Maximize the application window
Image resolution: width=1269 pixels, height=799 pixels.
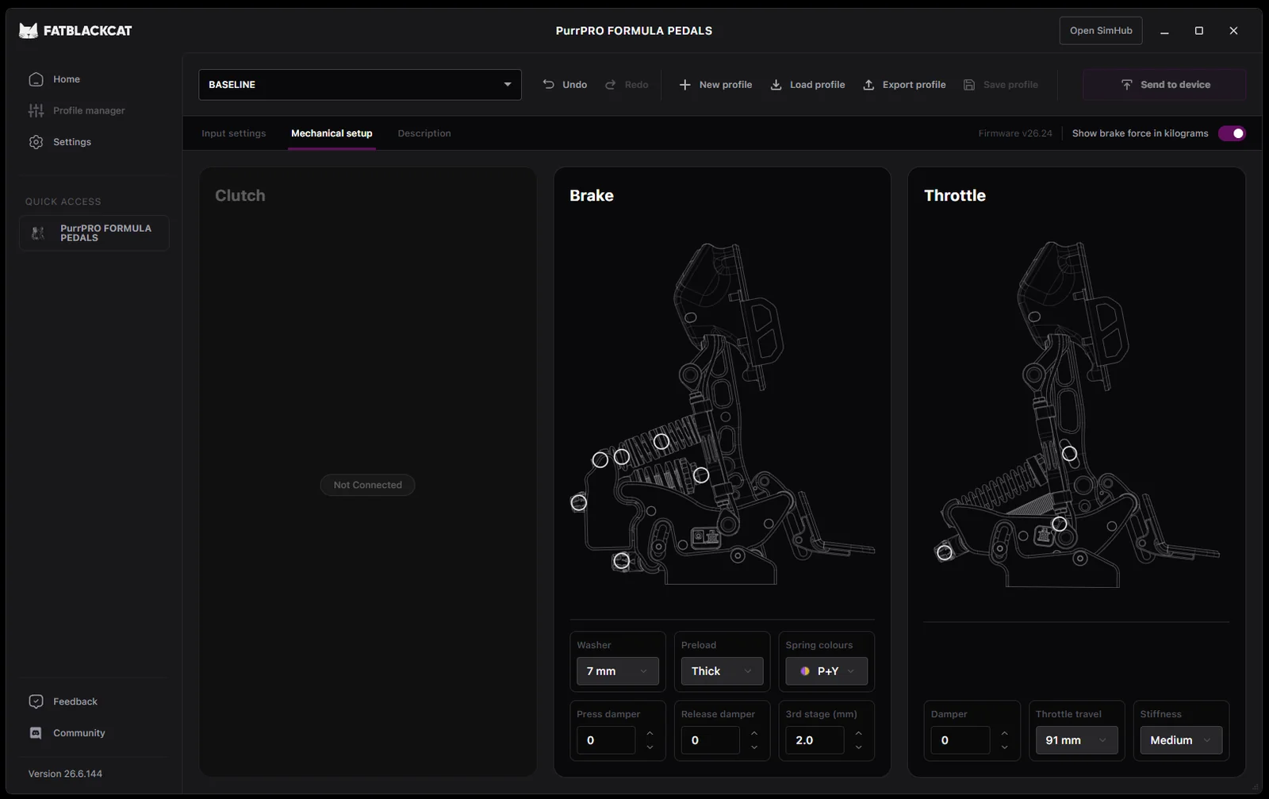[1199, 31]
